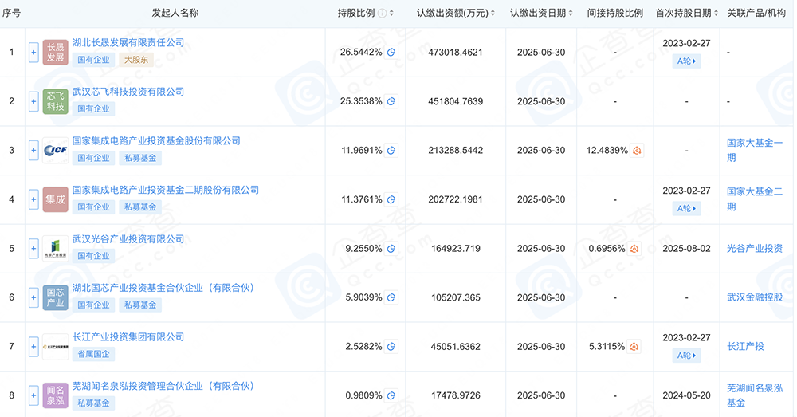
Task: Sort table by 首次持股日期 column
Action: [716, 14]
